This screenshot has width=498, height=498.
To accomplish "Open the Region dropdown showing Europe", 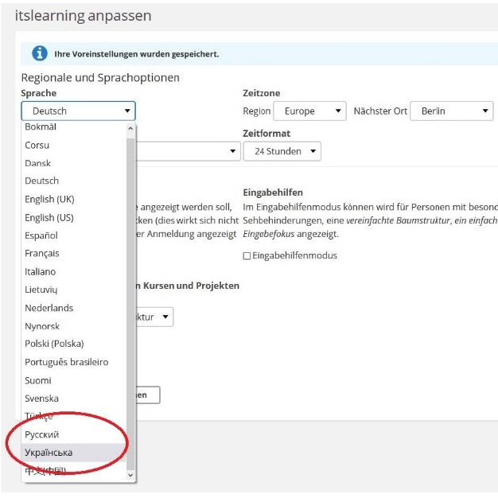I will (309, 111).
